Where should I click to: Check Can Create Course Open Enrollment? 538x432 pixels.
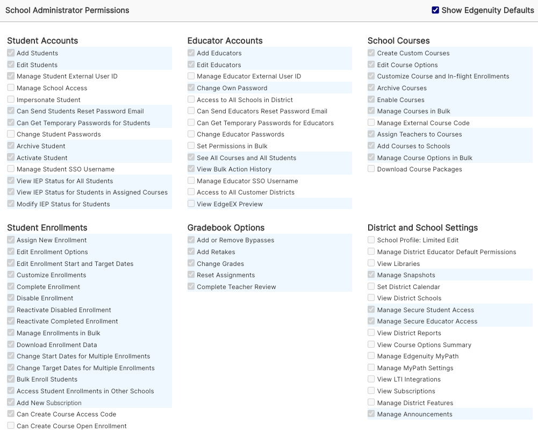pyautogui.click(x=11, y=426)
